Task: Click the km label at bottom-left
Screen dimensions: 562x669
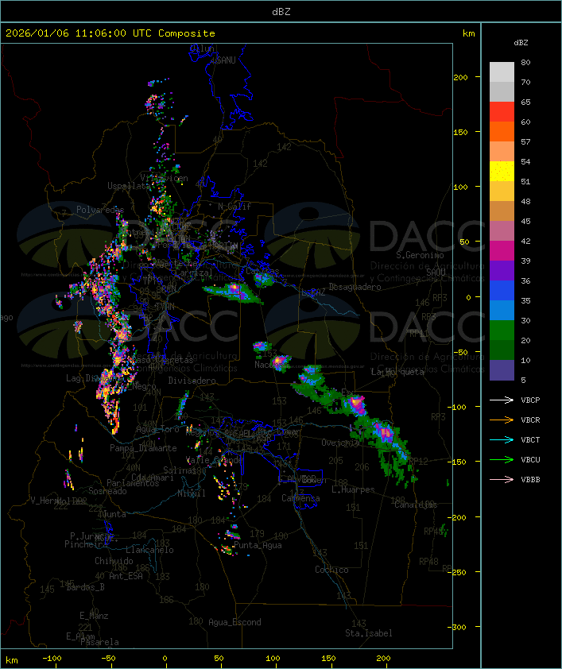Action: 12,660
